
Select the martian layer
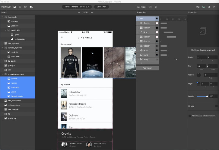tap(18, 79)
